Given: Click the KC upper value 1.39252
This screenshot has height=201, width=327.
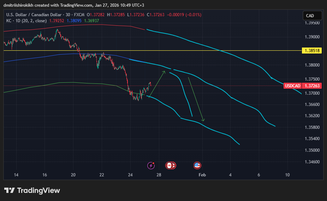Looking at the screenshot, I should coord(57,20).
